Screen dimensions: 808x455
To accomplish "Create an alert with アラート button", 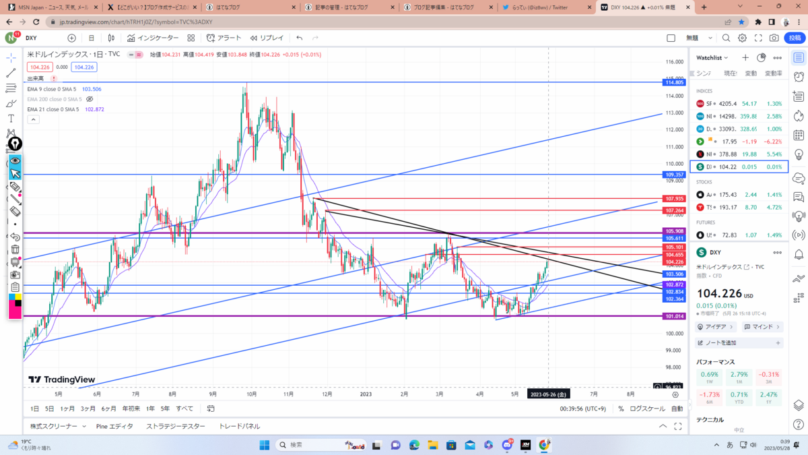I will [224, 38].
